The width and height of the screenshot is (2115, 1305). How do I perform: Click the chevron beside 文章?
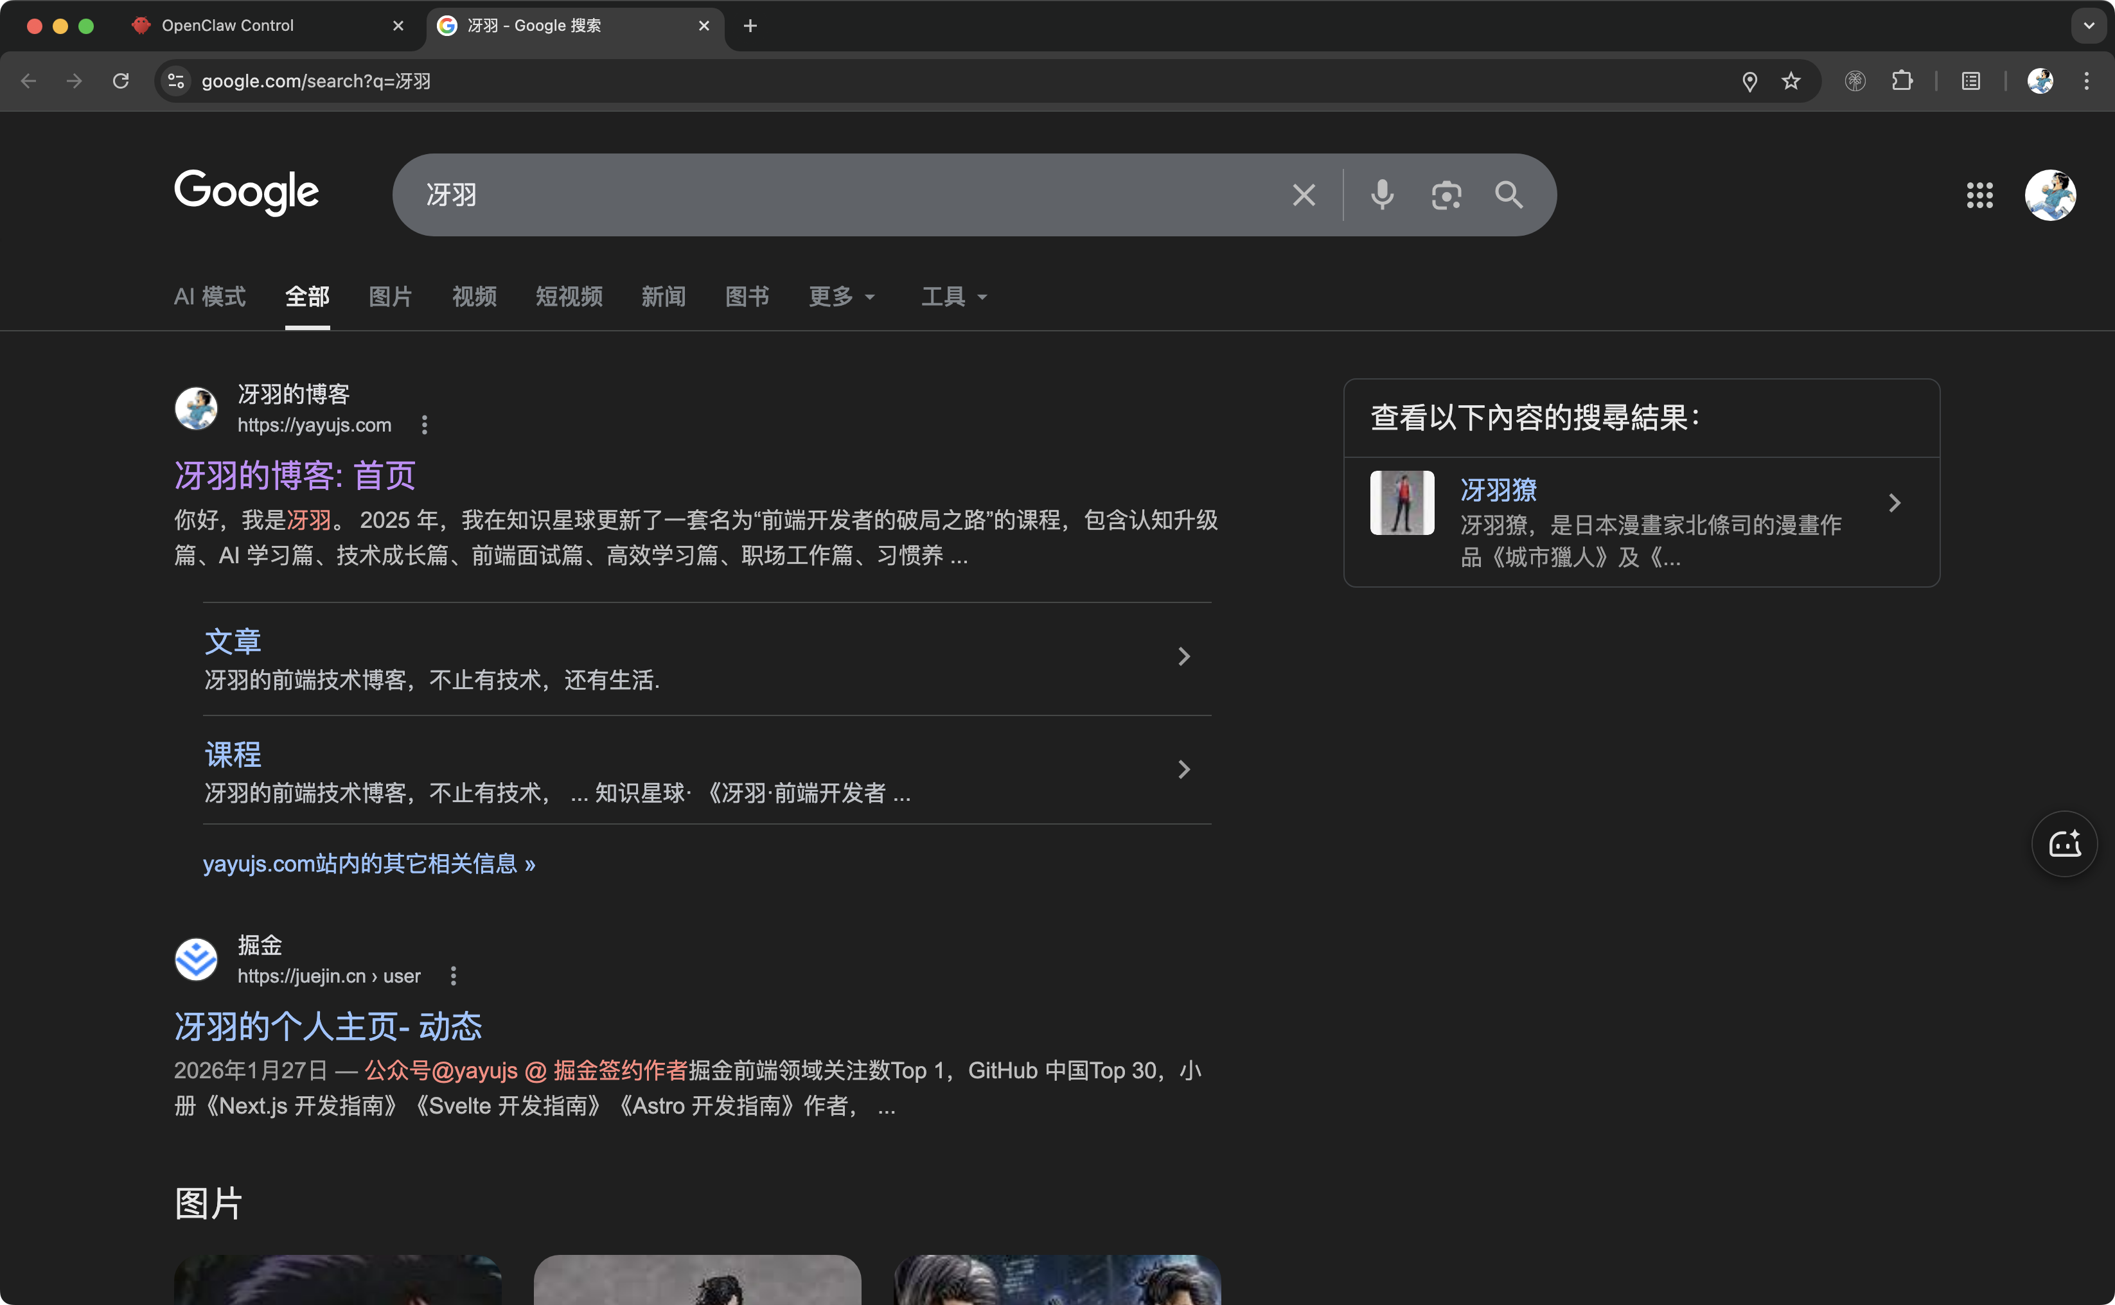point(1183,657)
